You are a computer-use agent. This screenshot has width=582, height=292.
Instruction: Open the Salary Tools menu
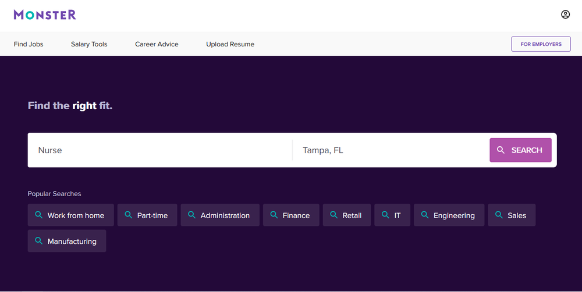(x=89, y=44)
